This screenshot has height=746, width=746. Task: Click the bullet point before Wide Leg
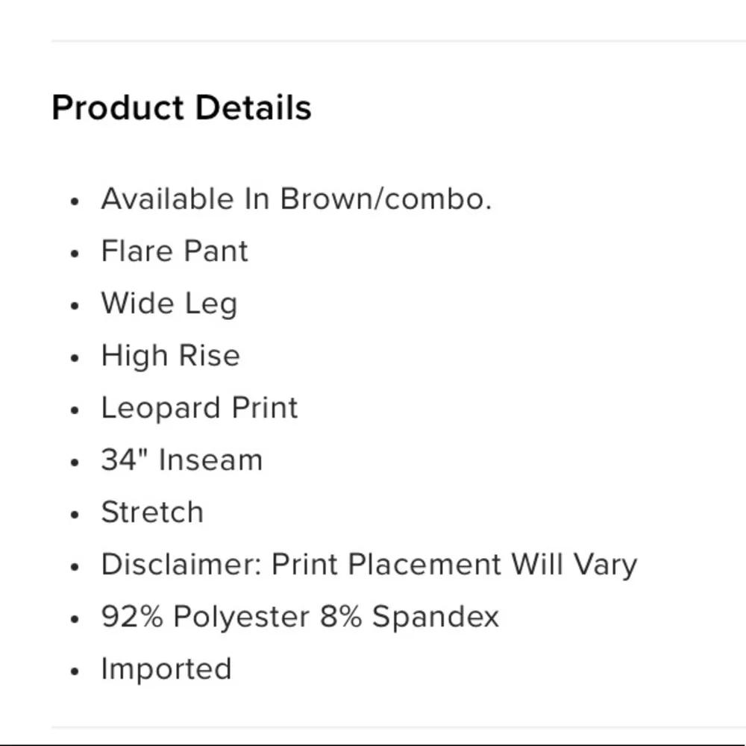(74, 306)
